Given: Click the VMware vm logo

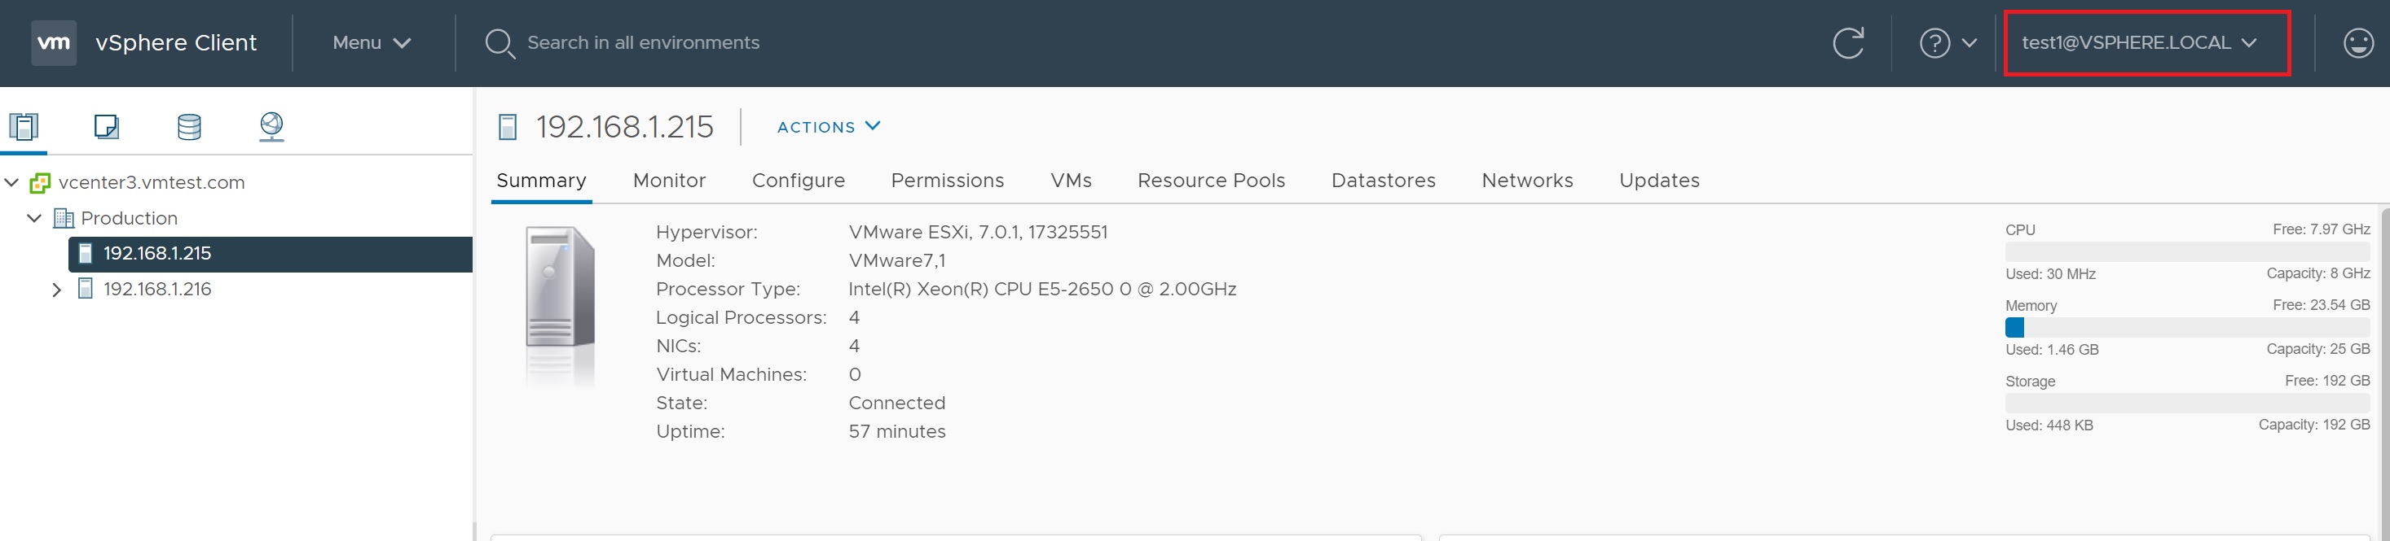Looking at the screenshot, I should coord(54,42).
